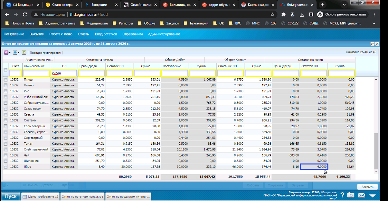Click the browser downloads icon
Image resolution: width=388 pixels, height=201 pixels.
[x=302, y=14]
